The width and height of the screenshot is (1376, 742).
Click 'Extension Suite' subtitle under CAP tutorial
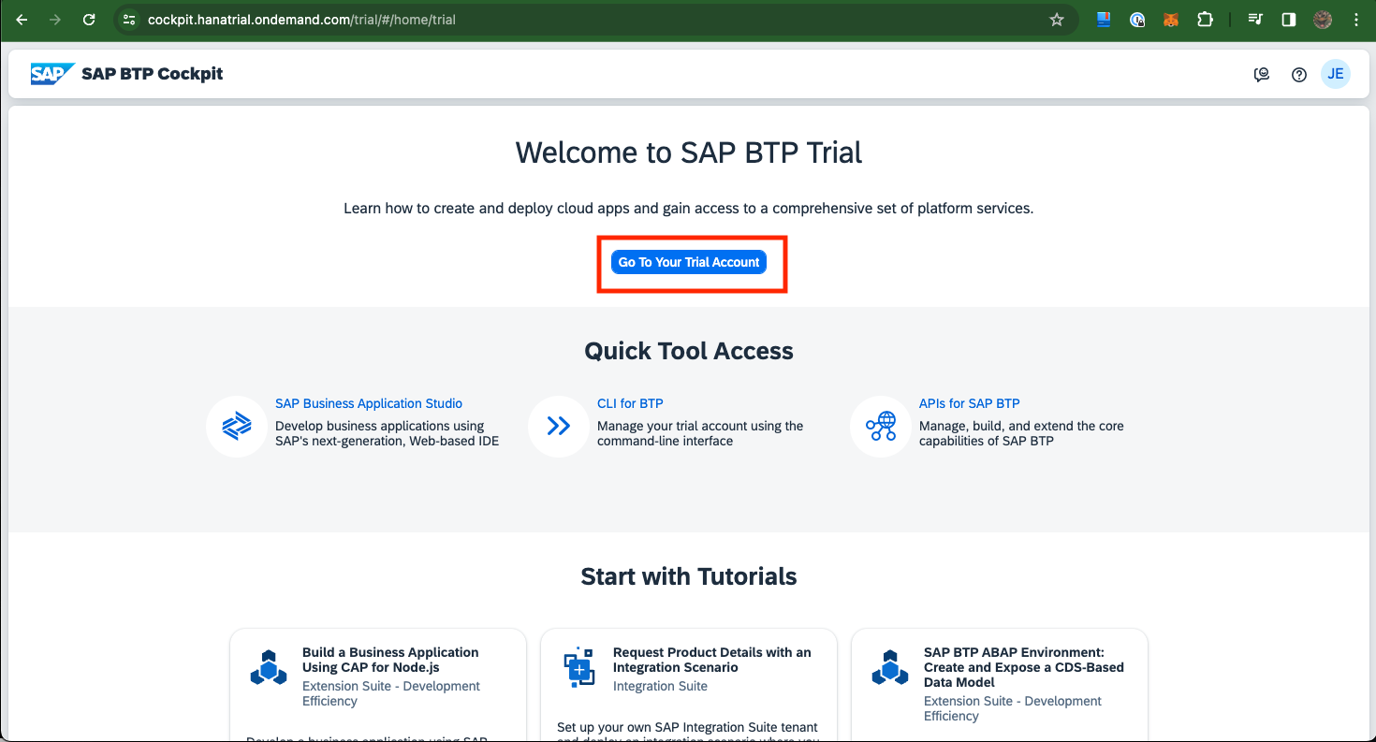pyautogui.click(x=391, y=693)
